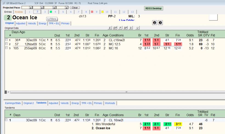Click the La Mana label button

pyautogui.click(x=52, y=19)
